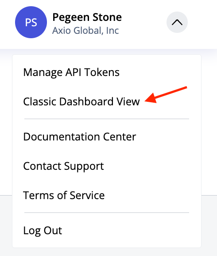The height and width of the screenshot is (256, 217).
Task: Click blank area right of Documentation Center
Action: coord(167,136)
